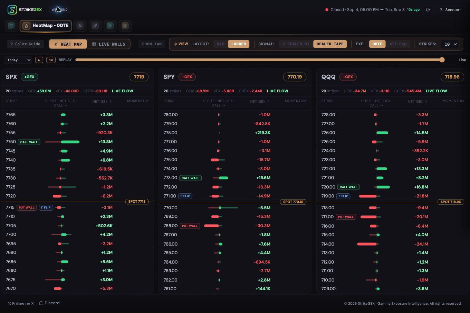Image resolution: width=470 pixels, height=313 pixels.
Task: Click the QQQ price pill 718.96
Action: pos(452,77)
